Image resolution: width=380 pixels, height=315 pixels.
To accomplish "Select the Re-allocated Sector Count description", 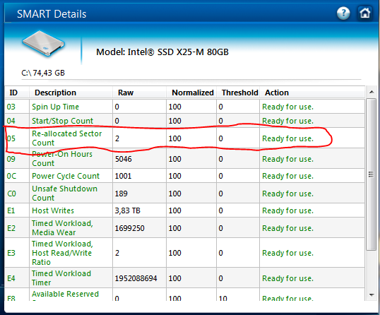I will [x=67, y=138].
